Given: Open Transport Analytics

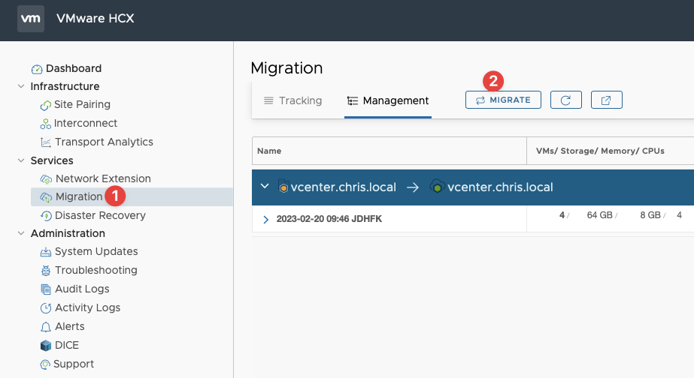Looking at the screenshot, I should click(104, 142).
